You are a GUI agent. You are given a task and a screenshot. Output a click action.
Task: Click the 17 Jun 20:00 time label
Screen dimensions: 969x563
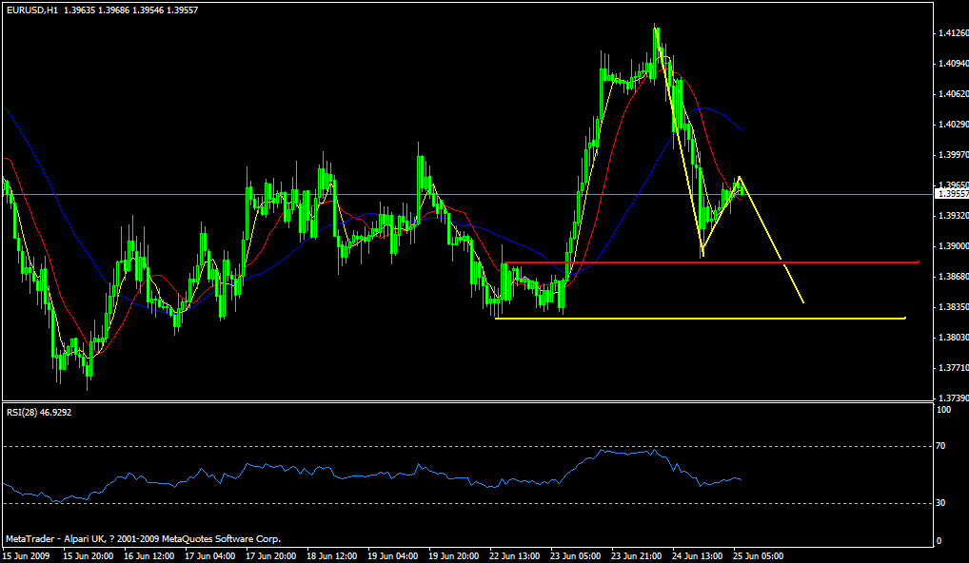(x=271, y=556)
